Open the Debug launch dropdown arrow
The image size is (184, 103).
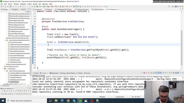pos(42,7)
